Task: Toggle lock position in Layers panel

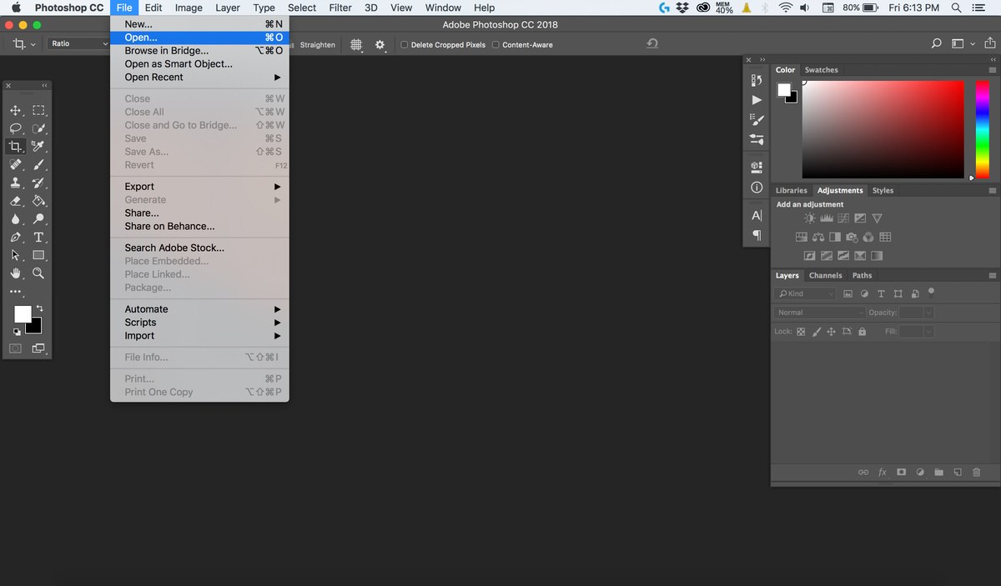Action: [831, 332]
